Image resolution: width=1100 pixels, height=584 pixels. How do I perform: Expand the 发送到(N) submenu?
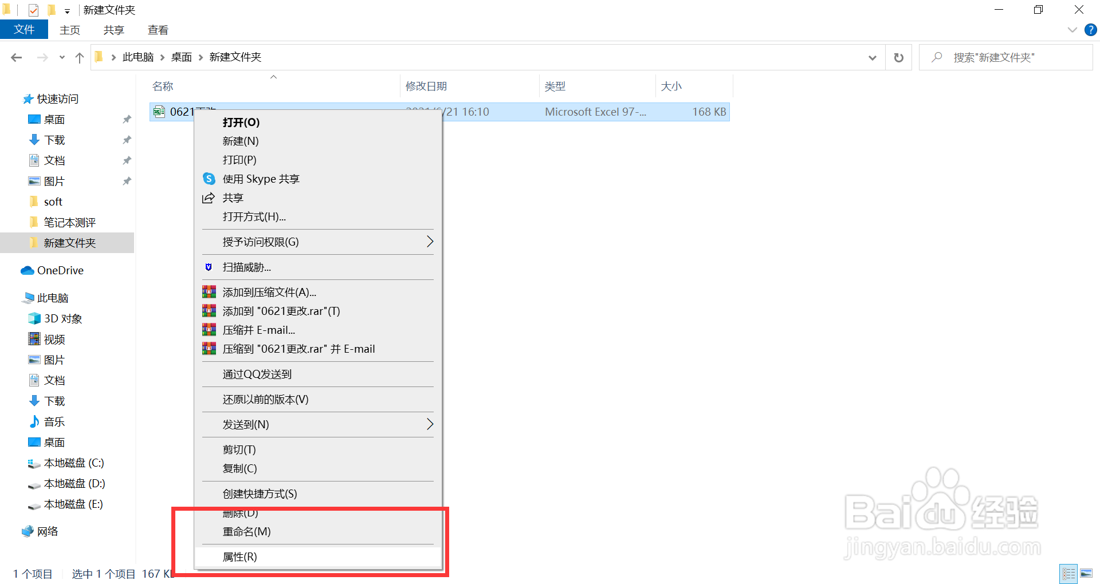click(x=318, y=424)
